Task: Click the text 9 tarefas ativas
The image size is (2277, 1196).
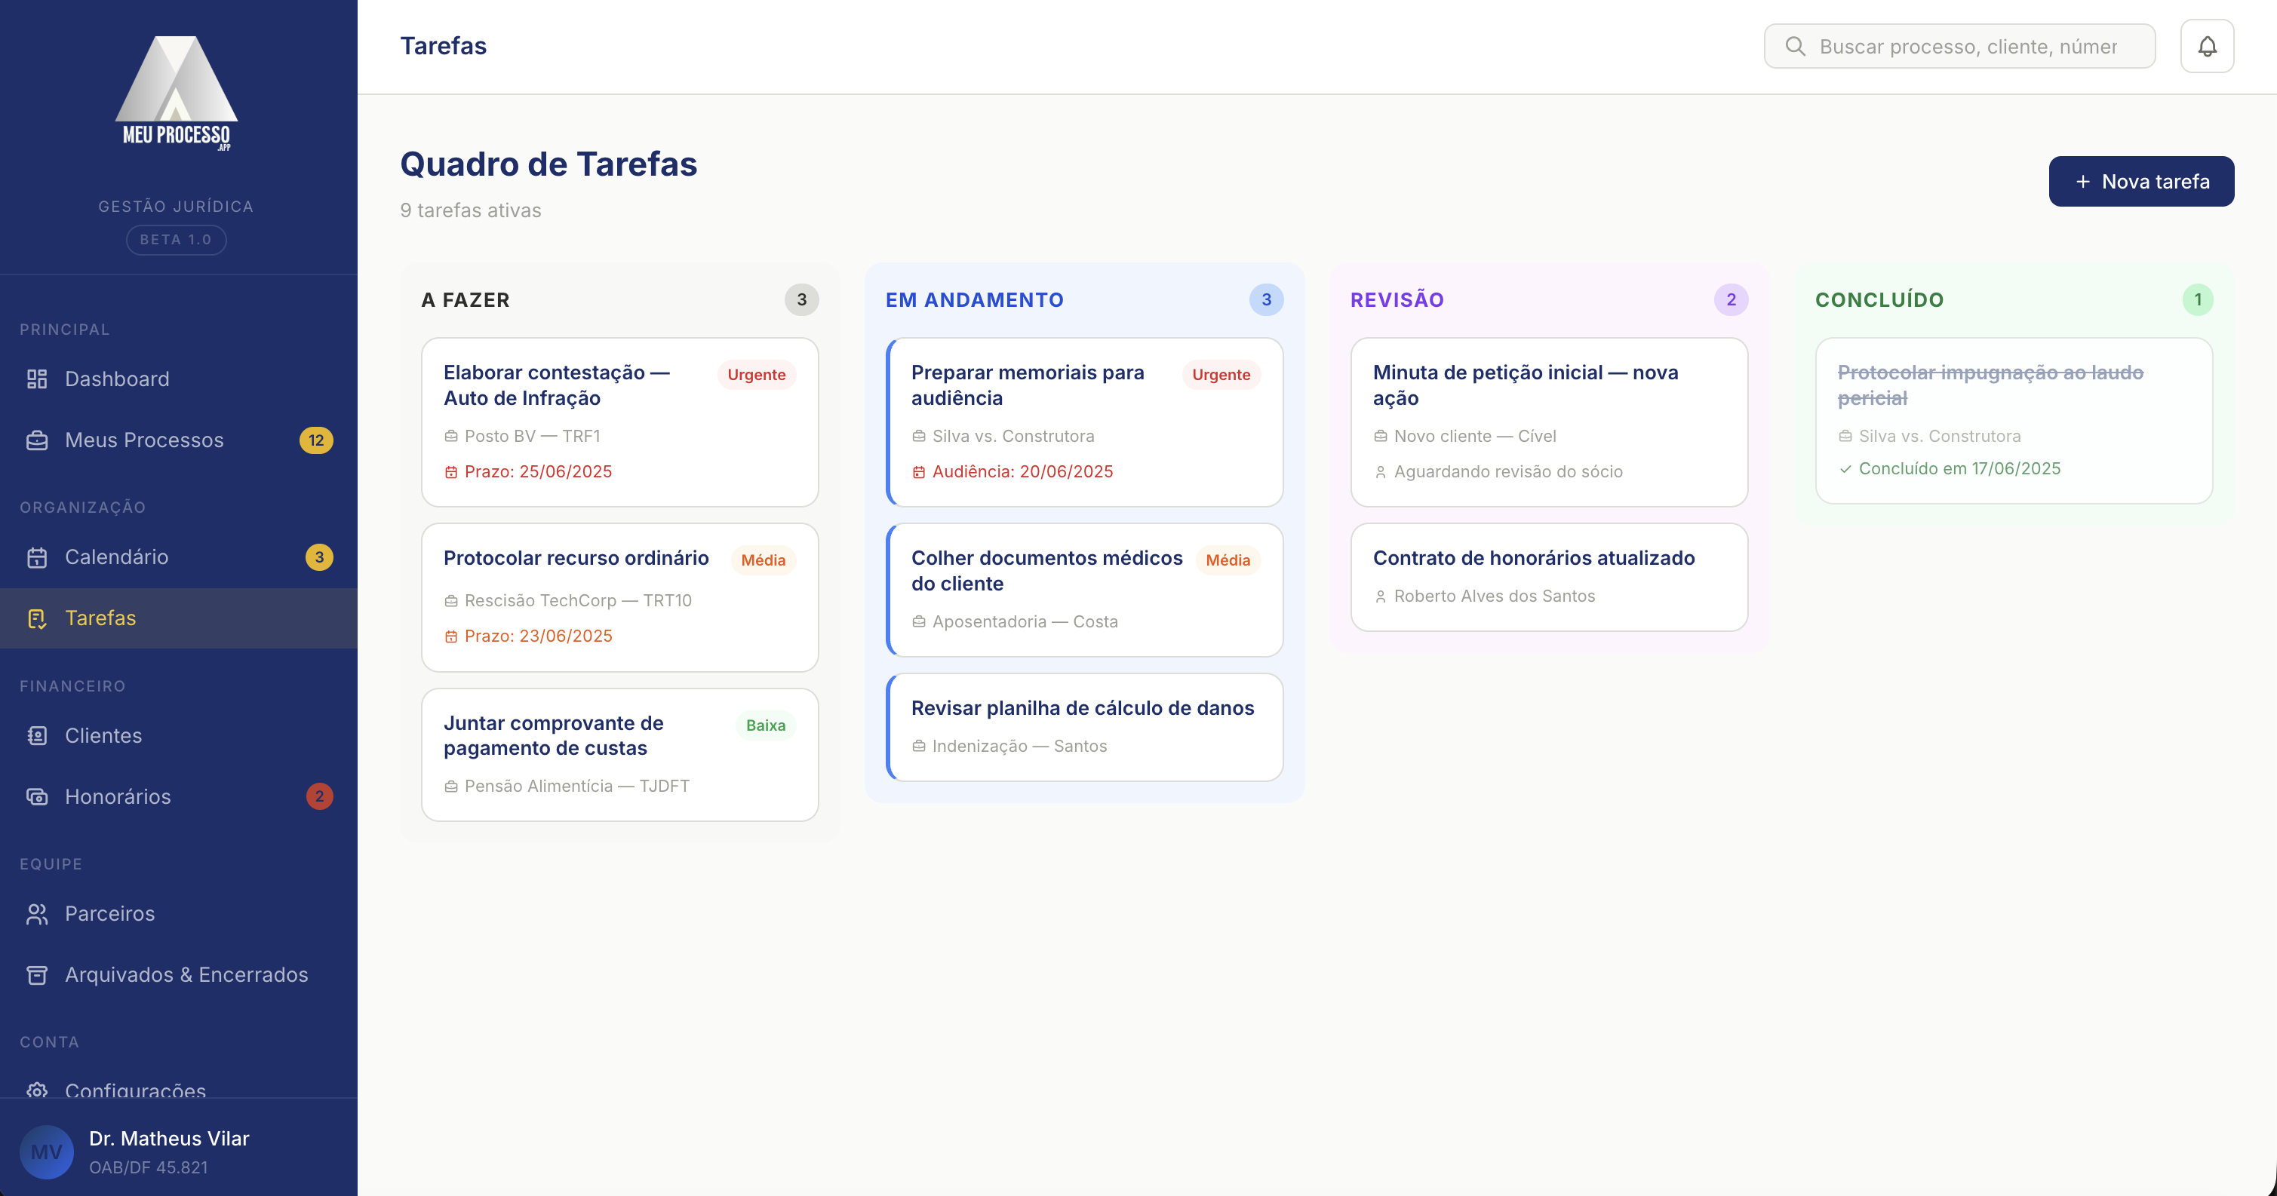Action: coord(470,210)
